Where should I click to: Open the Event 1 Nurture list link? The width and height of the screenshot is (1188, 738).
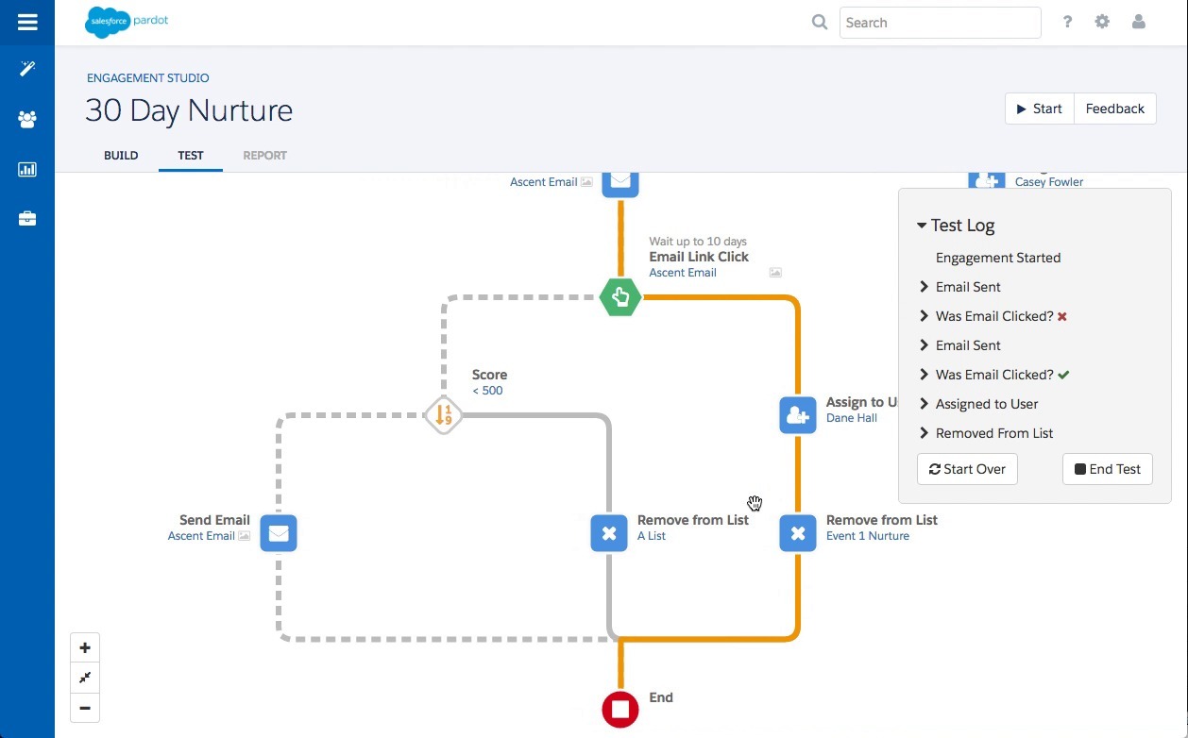tap(868, 536)
